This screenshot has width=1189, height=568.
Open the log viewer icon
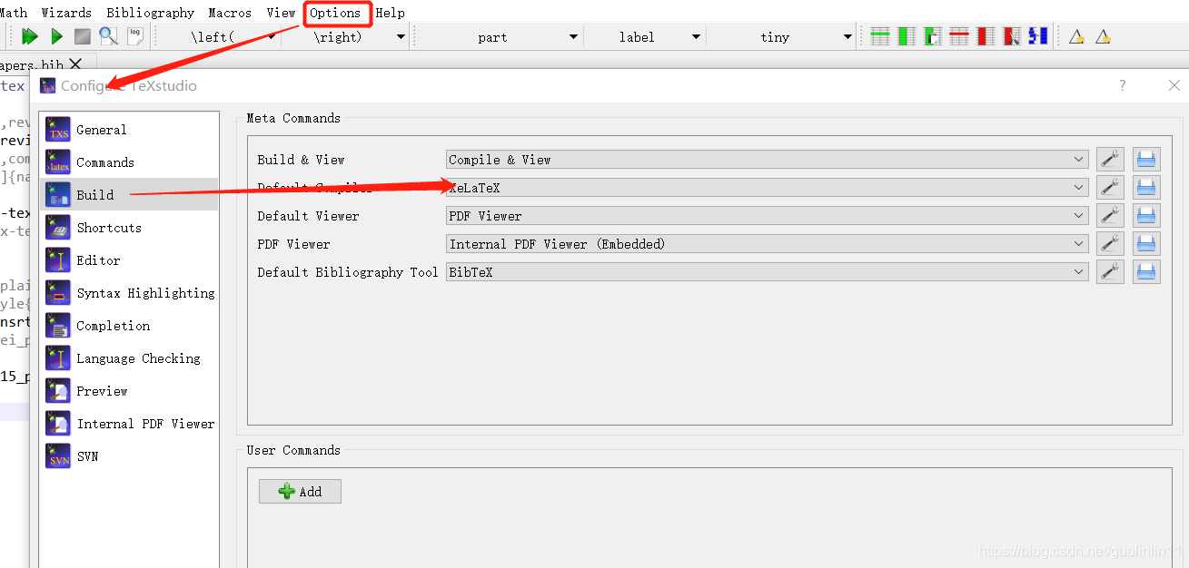(x=135, y=35)
